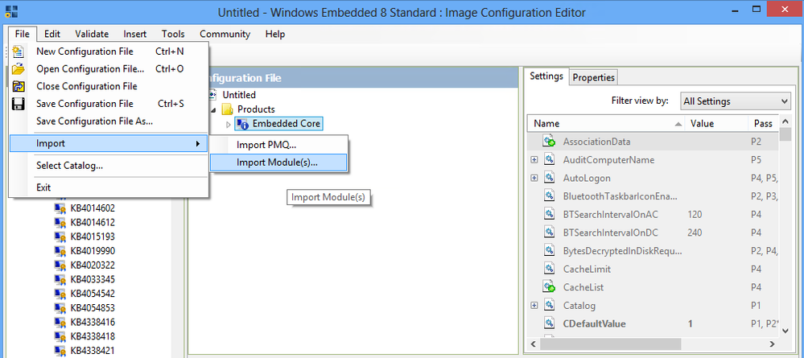This screenshot has width=804, height=358.
Task: Select the KB4338421 tree item
Action: pos(93,351)
